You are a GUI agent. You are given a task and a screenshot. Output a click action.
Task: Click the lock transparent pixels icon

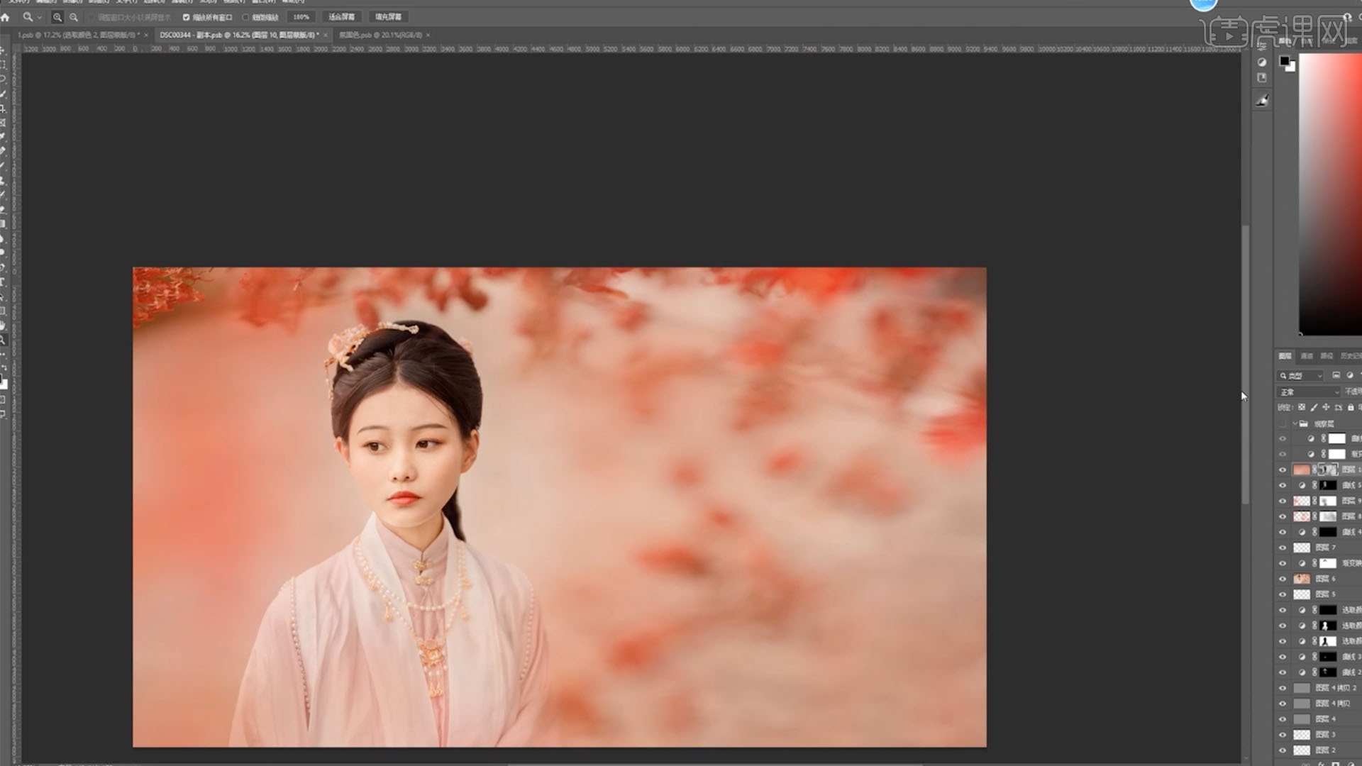(1302, 408)
